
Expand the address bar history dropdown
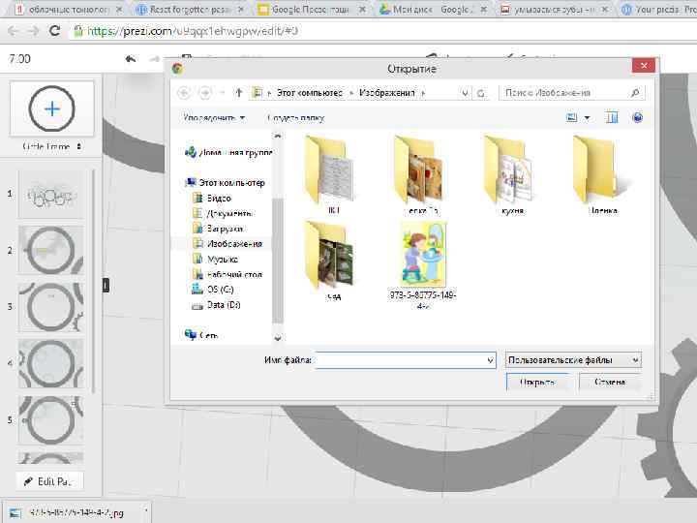tap(465, 93)
